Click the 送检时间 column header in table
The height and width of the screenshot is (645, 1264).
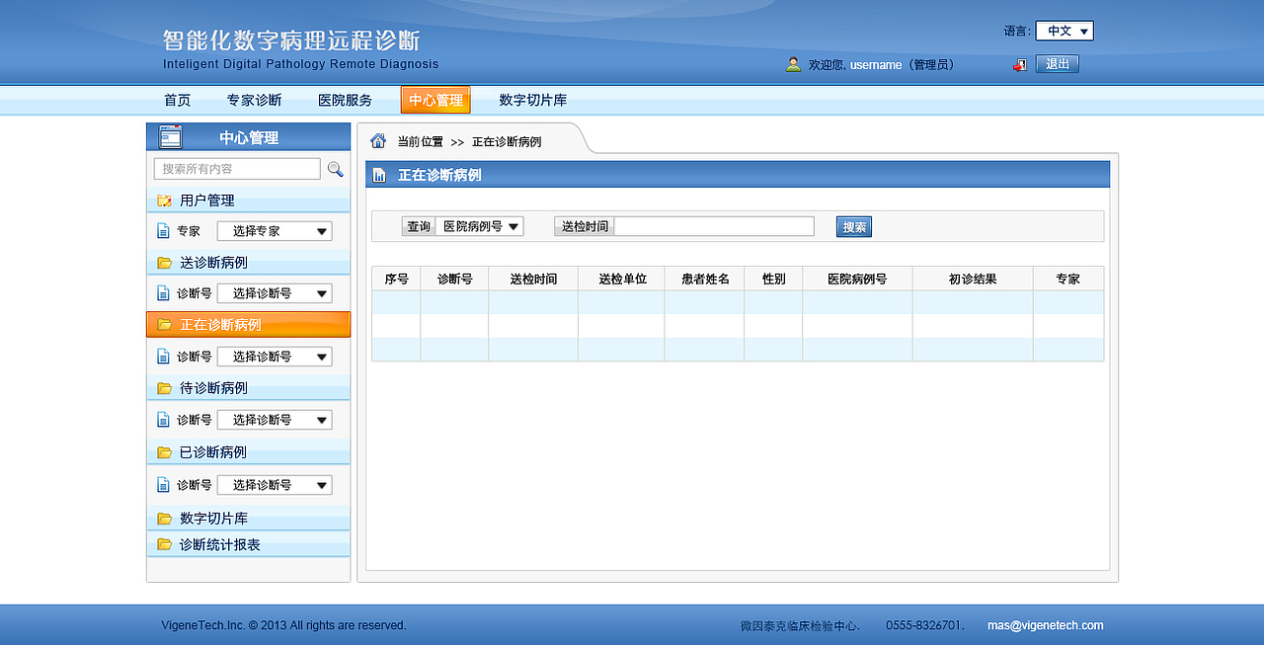click(533, 280)
